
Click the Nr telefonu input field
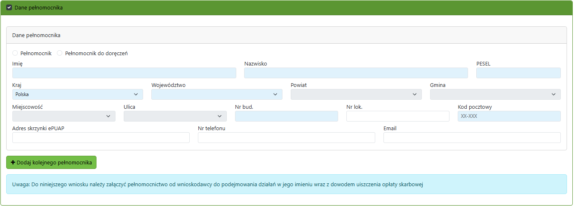pyautogui.click(x=286, y=138)
